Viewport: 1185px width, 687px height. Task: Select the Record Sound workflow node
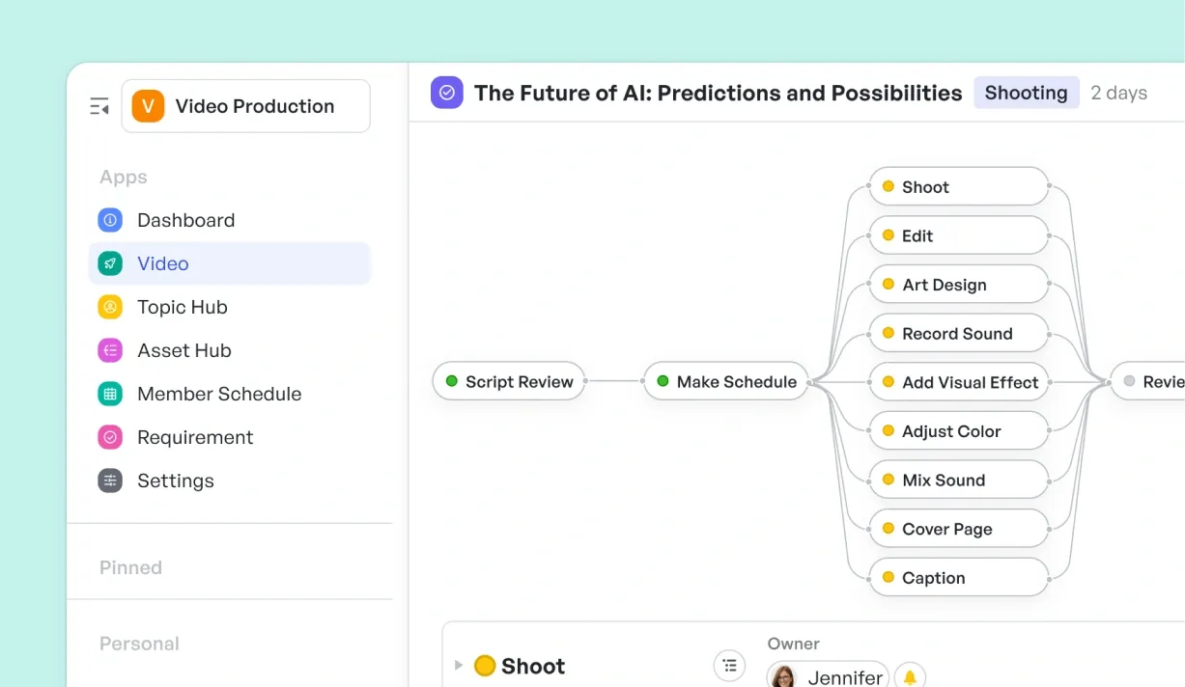pyautogui.click(x=959, y=333)
